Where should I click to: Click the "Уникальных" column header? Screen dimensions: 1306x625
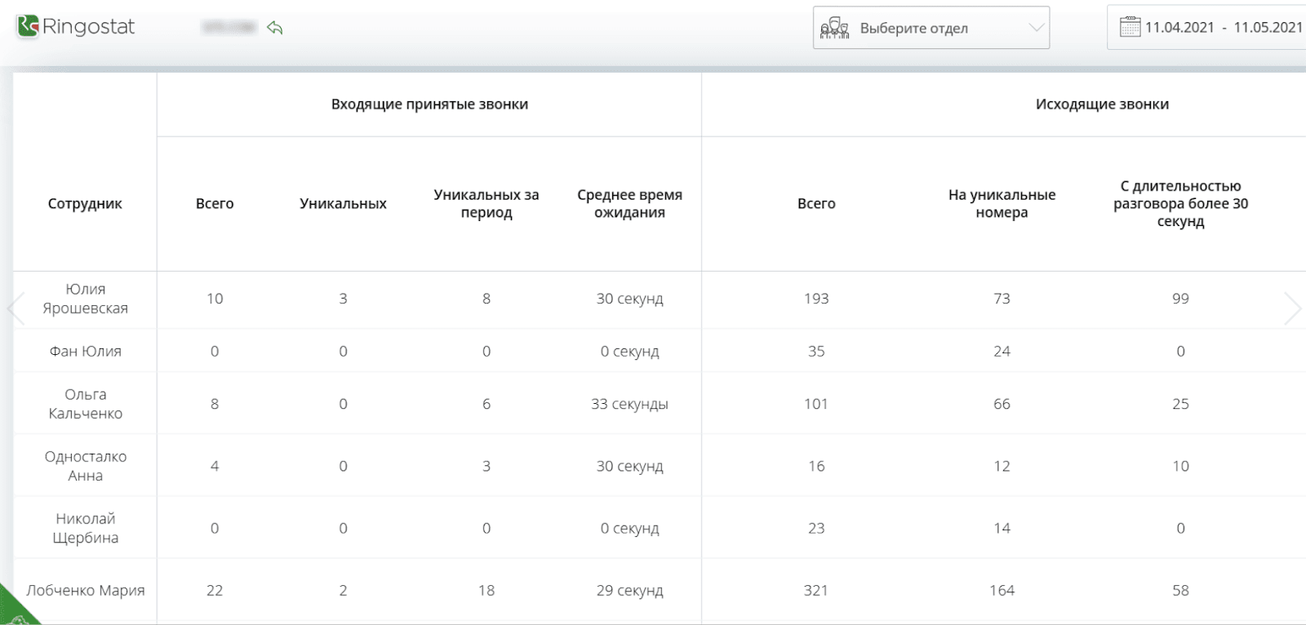coord(343,204)
